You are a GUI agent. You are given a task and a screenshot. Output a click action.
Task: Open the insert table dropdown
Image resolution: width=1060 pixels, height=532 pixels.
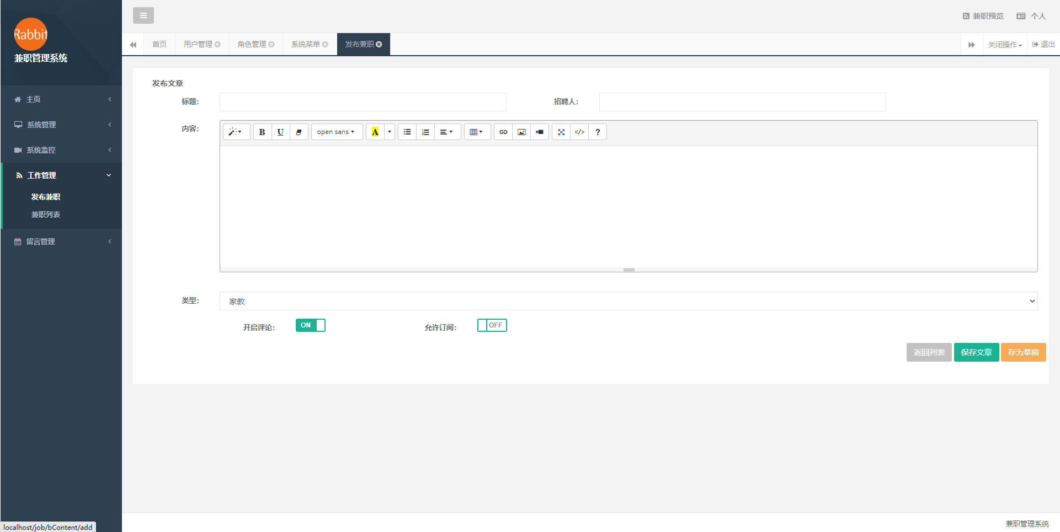(477, 132)
